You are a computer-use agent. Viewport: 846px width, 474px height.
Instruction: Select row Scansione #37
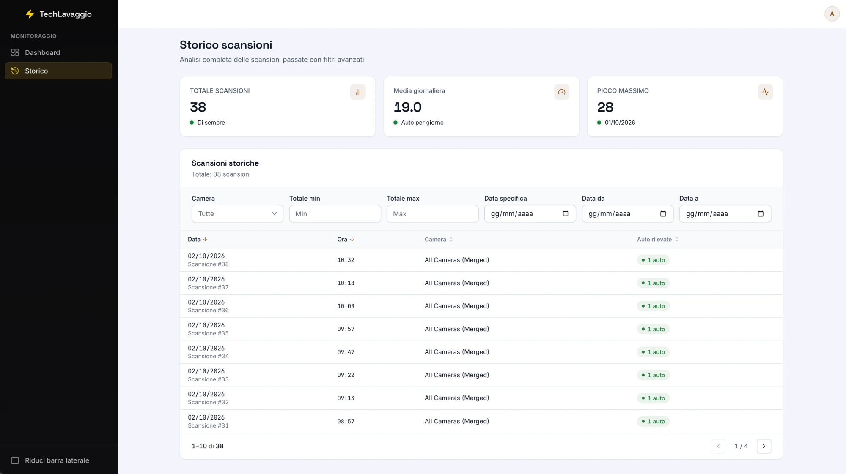pos(481,283)
